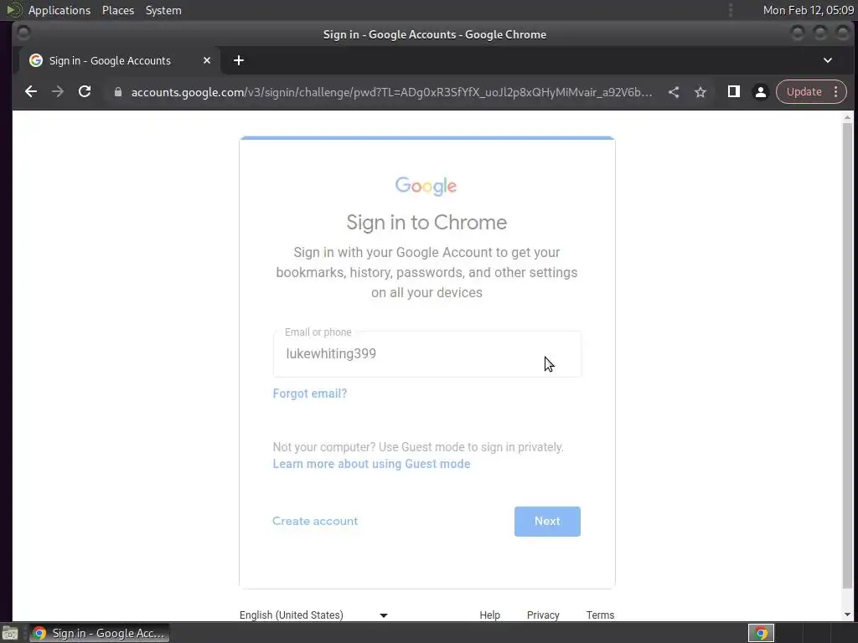This screenshot has width=858, height=643.
Task: Click the Email or phone field
Action: pos(426,354)
